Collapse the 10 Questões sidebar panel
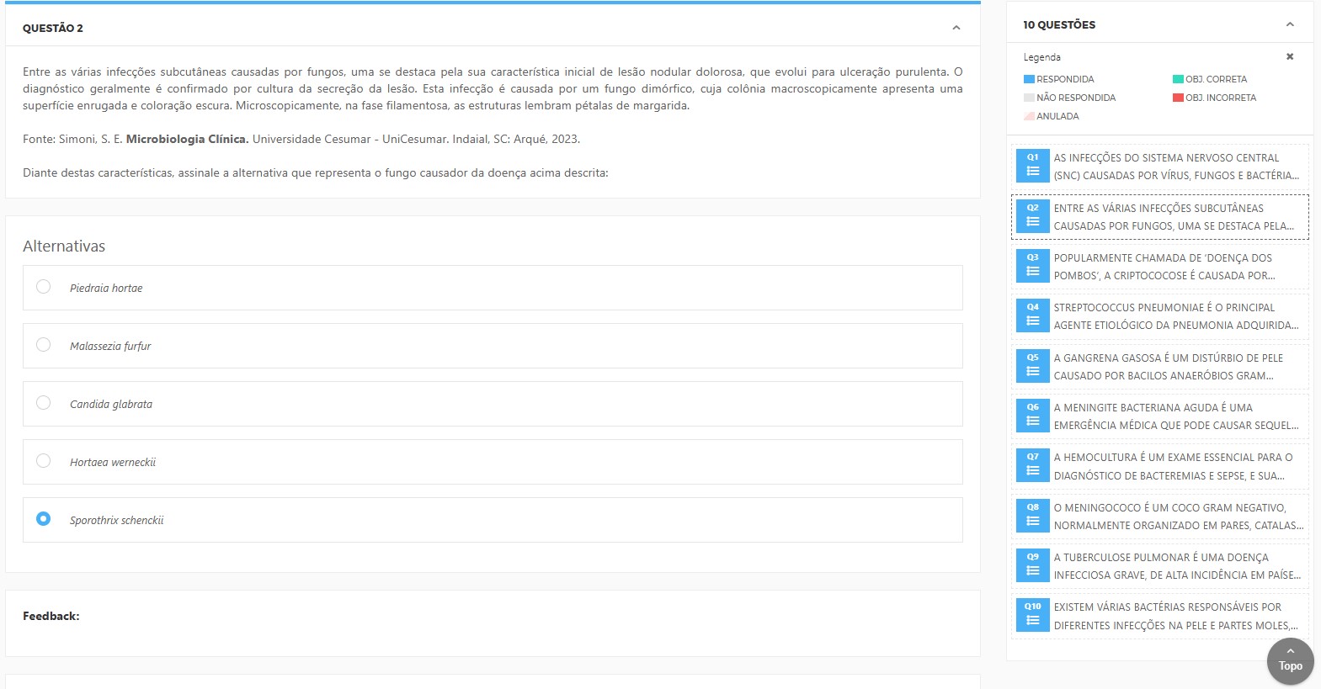1321x689 pixels. pyautogui.click(x=1290, y=24)
